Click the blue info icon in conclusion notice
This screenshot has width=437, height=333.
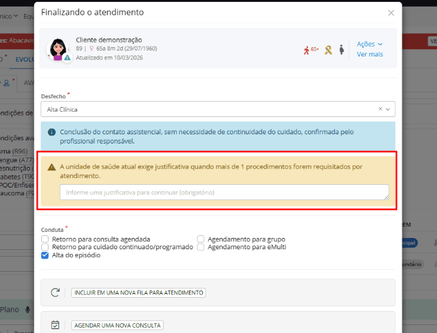(51, 132)
